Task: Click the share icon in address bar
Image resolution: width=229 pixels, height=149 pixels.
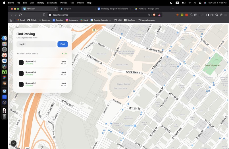Action: (x=149, y=15)
